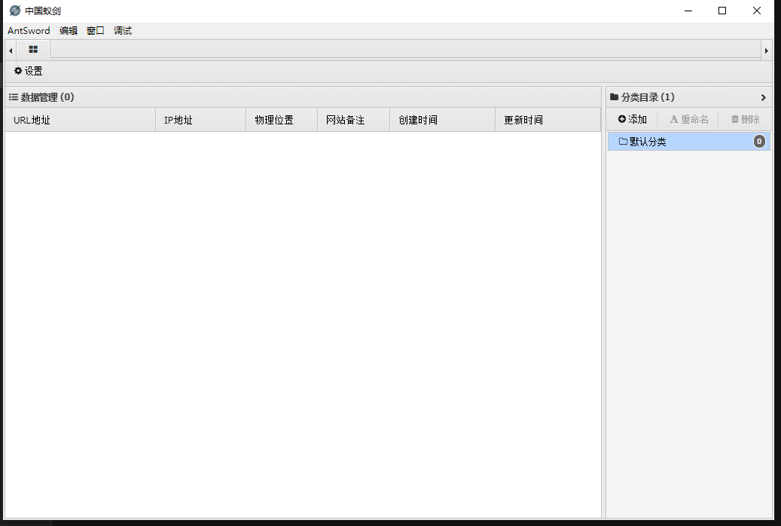
Task: Sort by 物理位置 column header
Action: pyautogui.click(x=282, y=120)
